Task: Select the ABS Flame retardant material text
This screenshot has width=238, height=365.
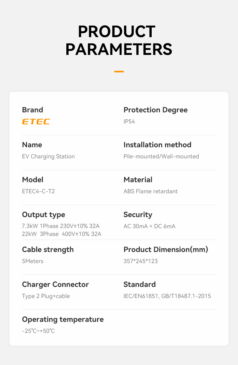Action: pos(150,191)
